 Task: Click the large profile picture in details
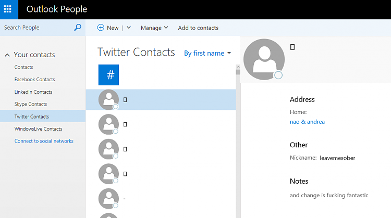click(264, 59)
